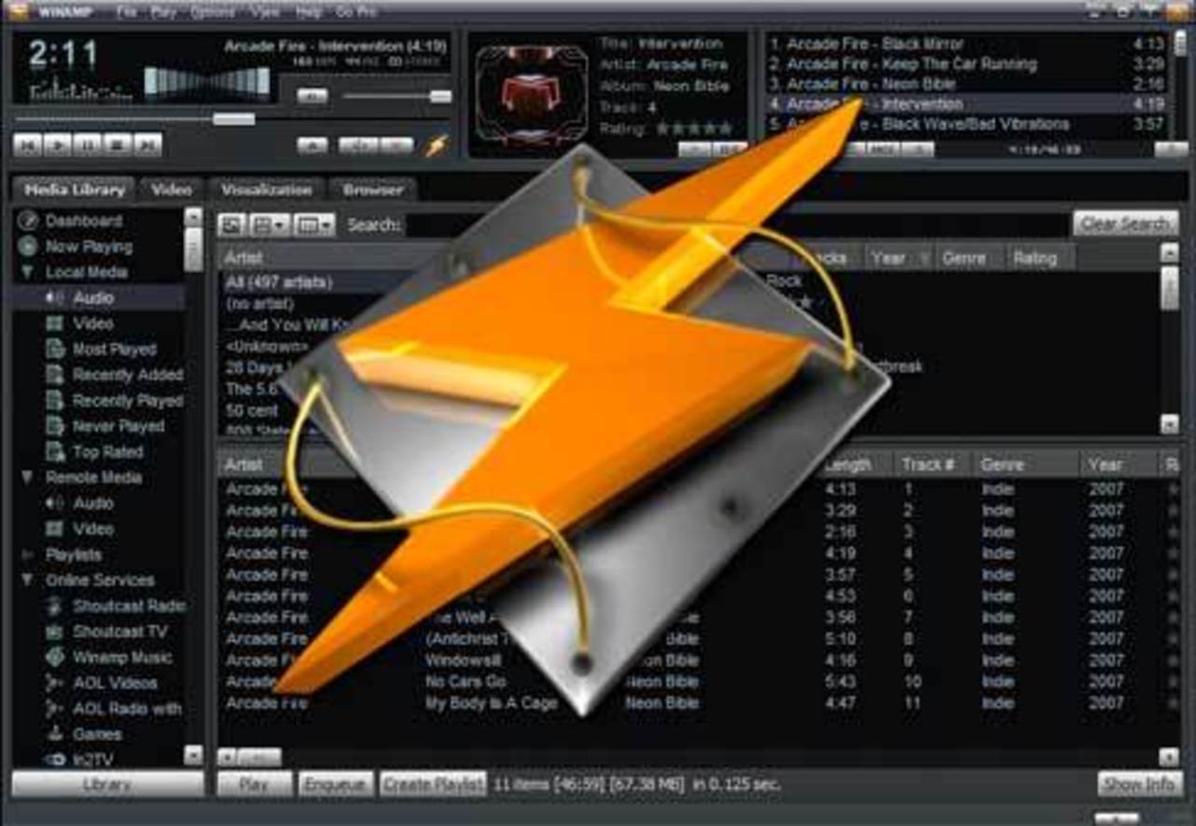Select the Video icon under Remote Media
The width and height of the screenshot is (1196, 826).
pos(55,529)
